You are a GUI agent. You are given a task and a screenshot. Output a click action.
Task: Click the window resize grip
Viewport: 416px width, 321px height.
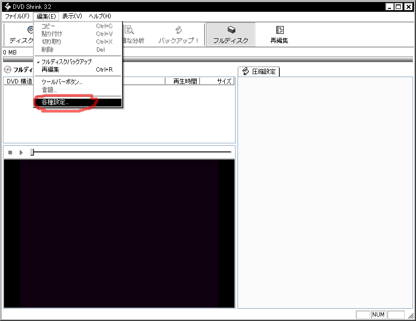coord(411,315)
